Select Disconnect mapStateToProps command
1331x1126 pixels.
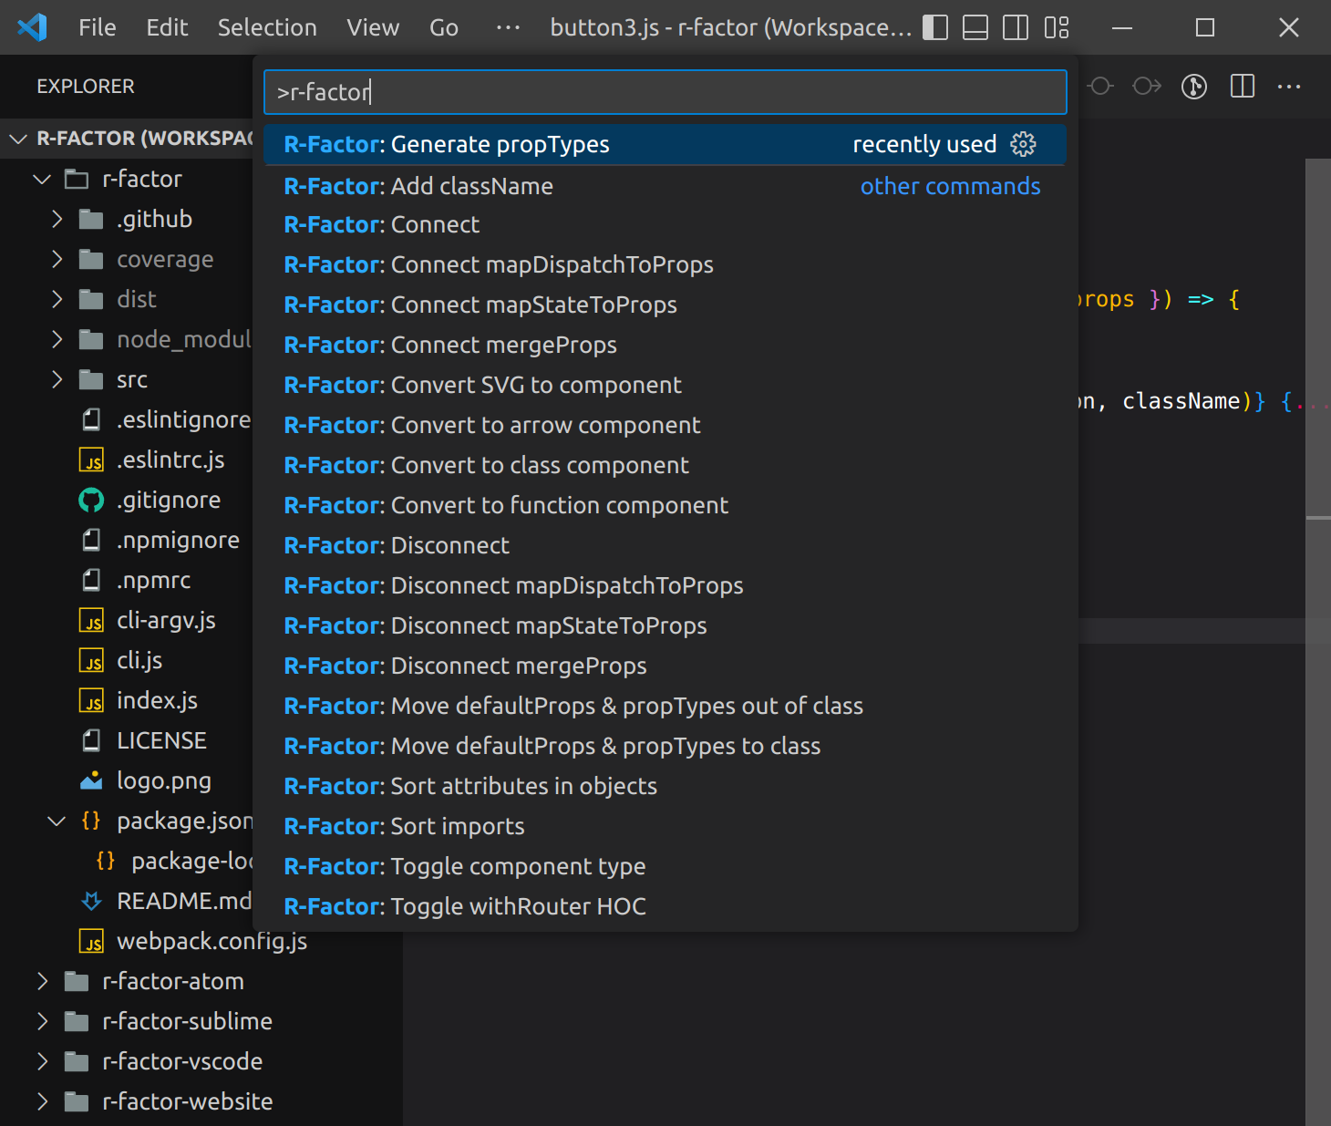tap(665, 625)
